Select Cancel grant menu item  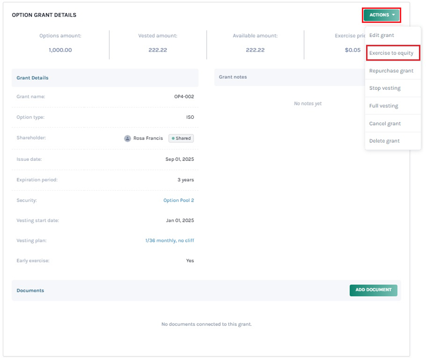pyautogui.click(x=384, y=123)
